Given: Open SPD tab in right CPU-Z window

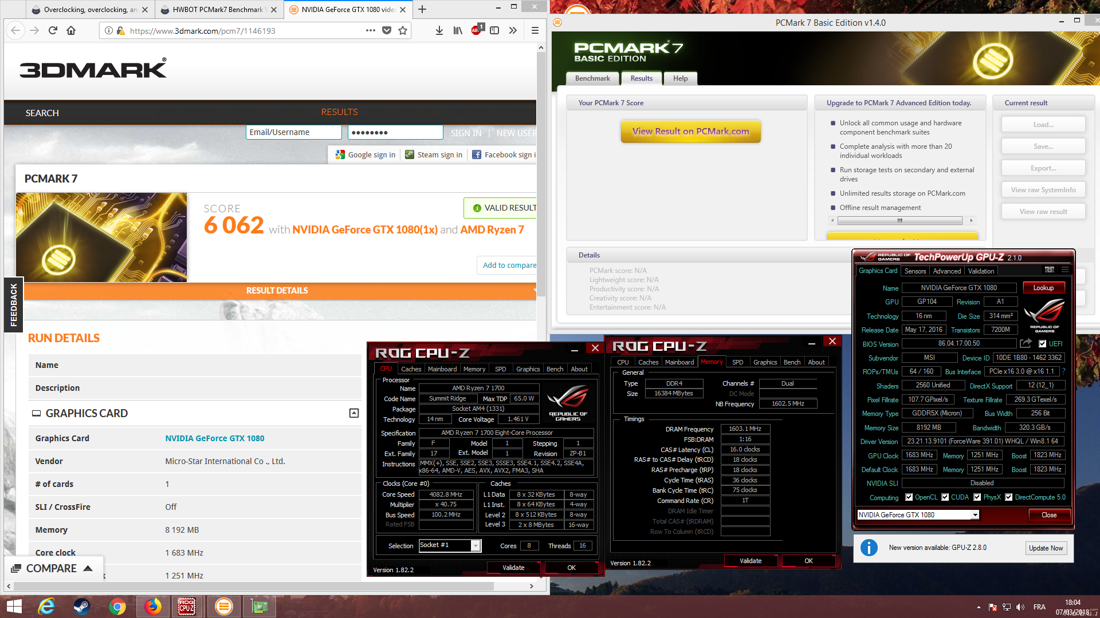Looking at the screenshot, I should click(738, 362).
